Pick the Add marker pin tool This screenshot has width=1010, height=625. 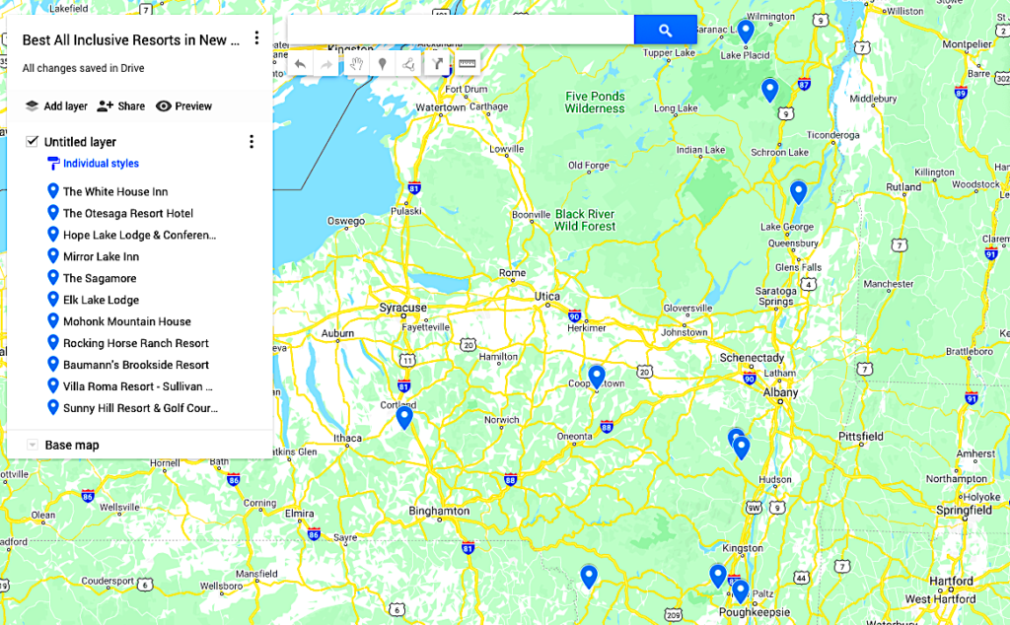coord(382,64)
